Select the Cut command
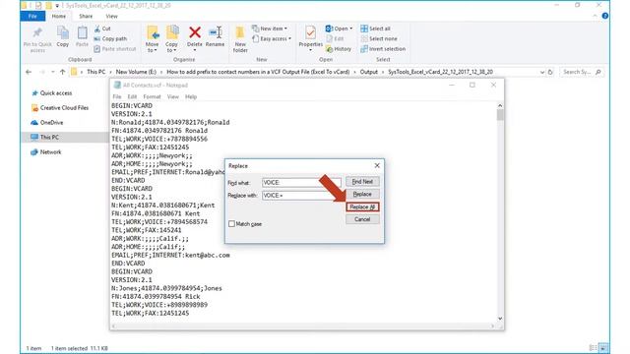 click(102, 29)
